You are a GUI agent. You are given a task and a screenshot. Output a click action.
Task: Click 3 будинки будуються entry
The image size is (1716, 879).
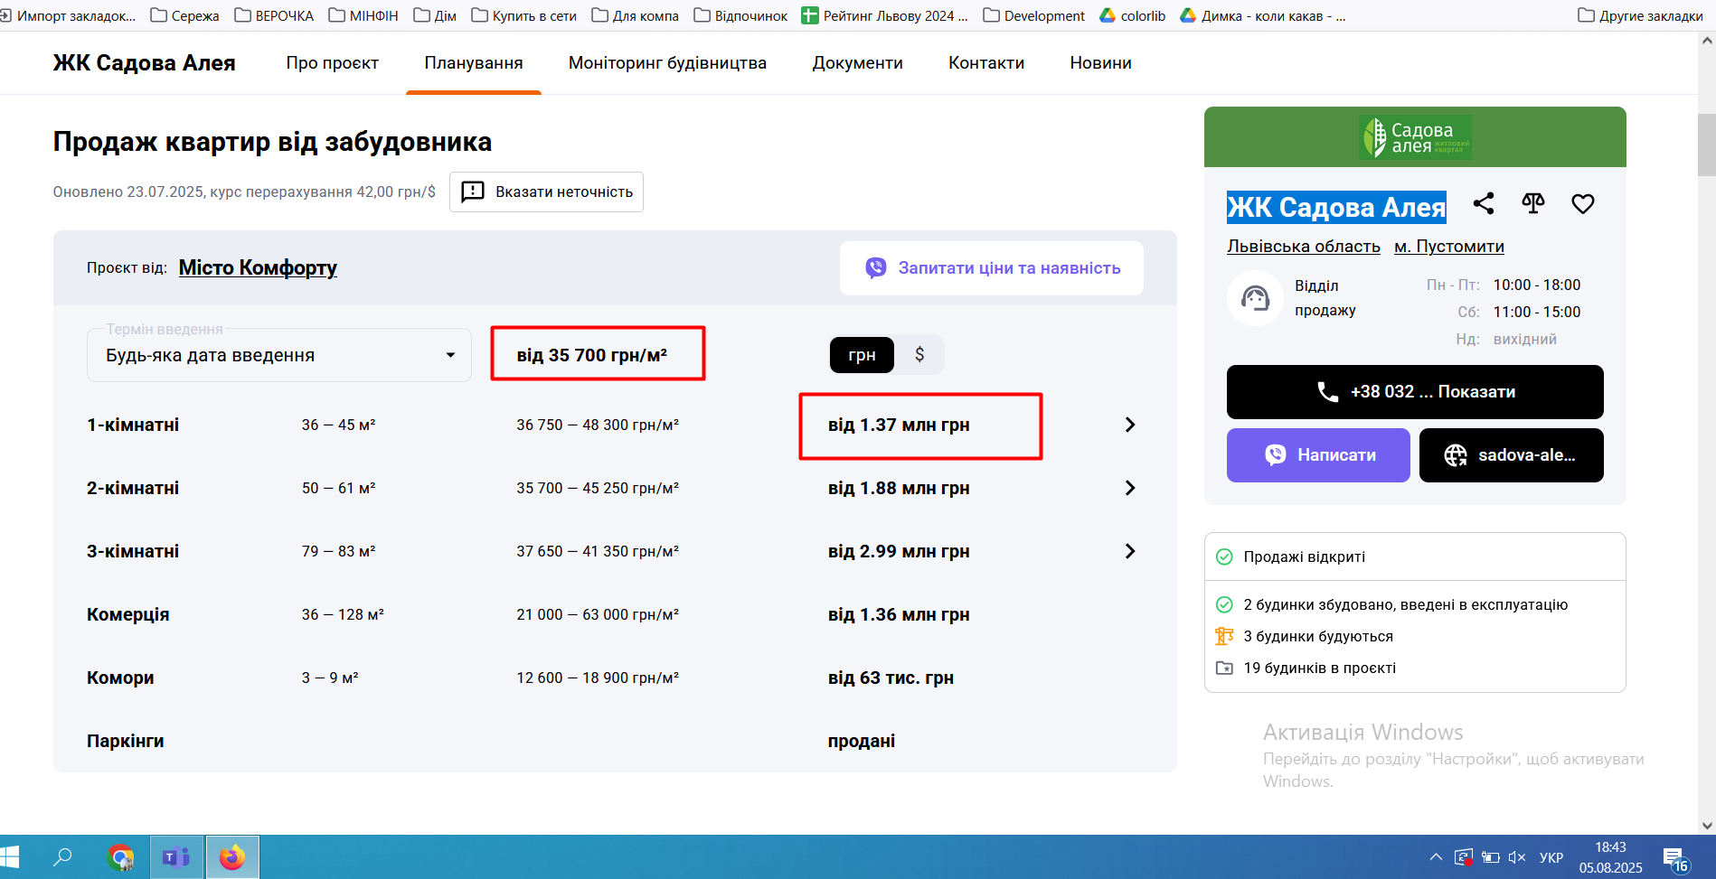tap(1318, 636)
